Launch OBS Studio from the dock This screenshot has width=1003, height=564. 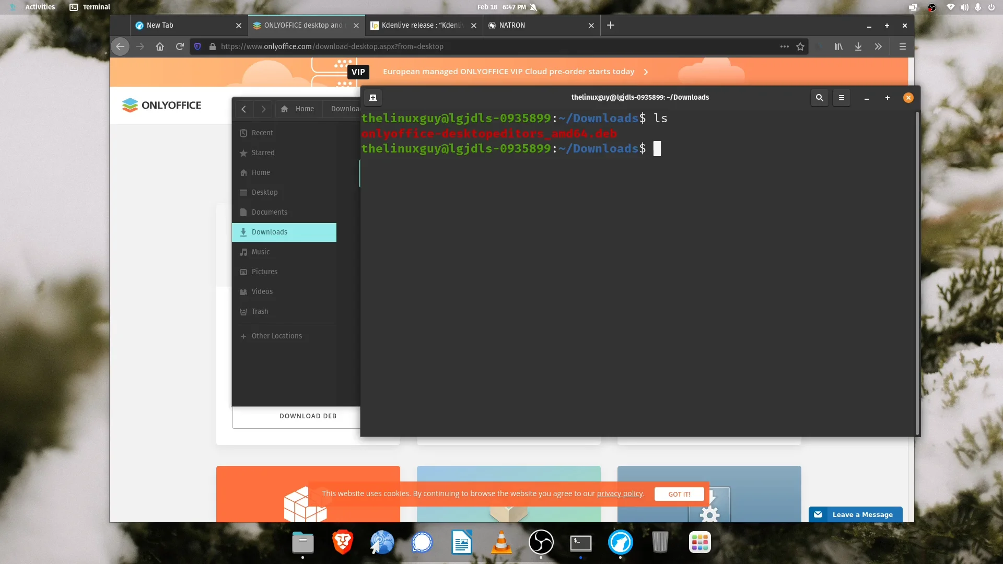pyautogui.click(x=541, y=543)
